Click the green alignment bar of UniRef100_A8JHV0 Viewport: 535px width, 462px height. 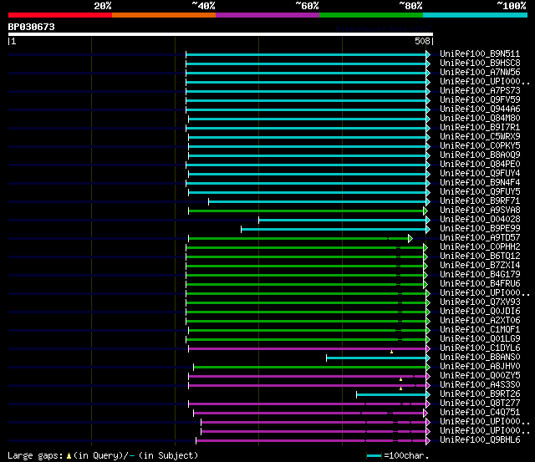coord(310,368)
